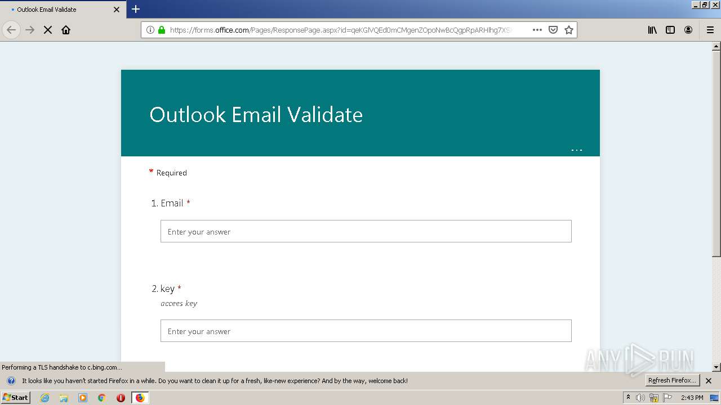Toggle the sidebar view icon
This screenshot has width=721, height=405.
(670, 30)
